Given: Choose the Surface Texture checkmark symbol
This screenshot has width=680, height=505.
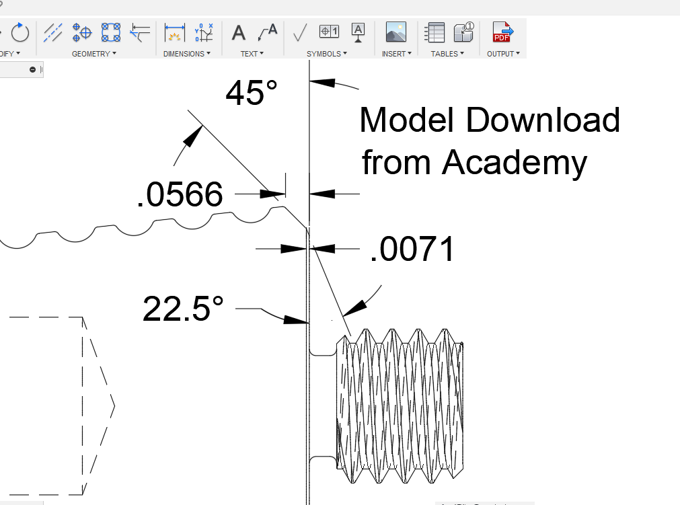Looking at the screenshot, I should coord(300,32).
